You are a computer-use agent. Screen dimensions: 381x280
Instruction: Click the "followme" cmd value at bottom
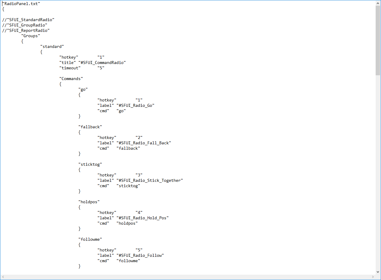click(128, 261)
